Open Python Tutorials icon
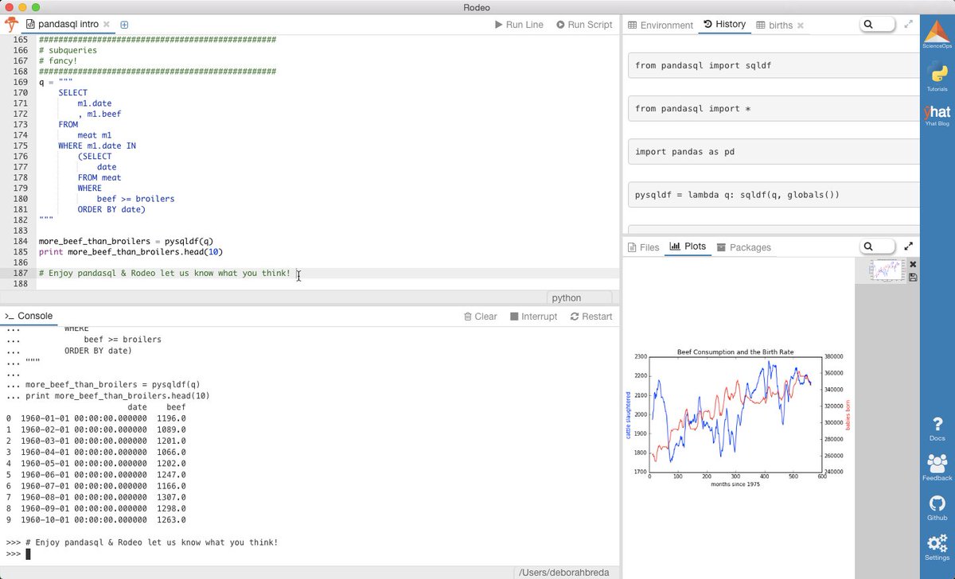The image size is (955, 579). tap(937, 77)
